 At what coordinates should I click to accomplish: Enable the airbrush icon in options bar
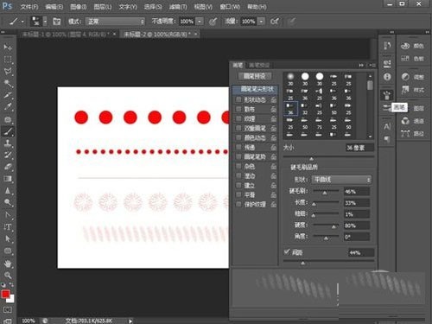[x=275, y=22]
